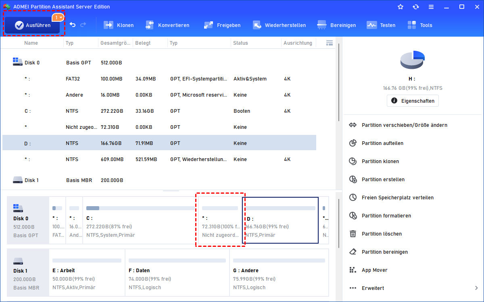484x302 pixels.
Task: Select Disk 0 block in disk map
Action: coord(28,220)
